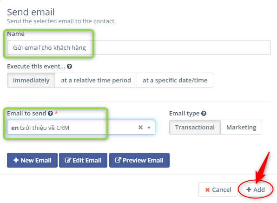Image resolution: width=277 pixels, height=203 pixels.
Task: Click the New Email button
Action: coord(33,160)
